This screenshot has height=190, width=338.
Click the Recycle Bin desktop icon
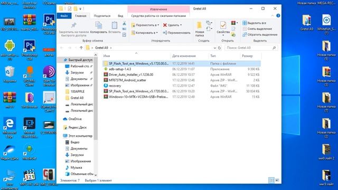click(10, 74)
